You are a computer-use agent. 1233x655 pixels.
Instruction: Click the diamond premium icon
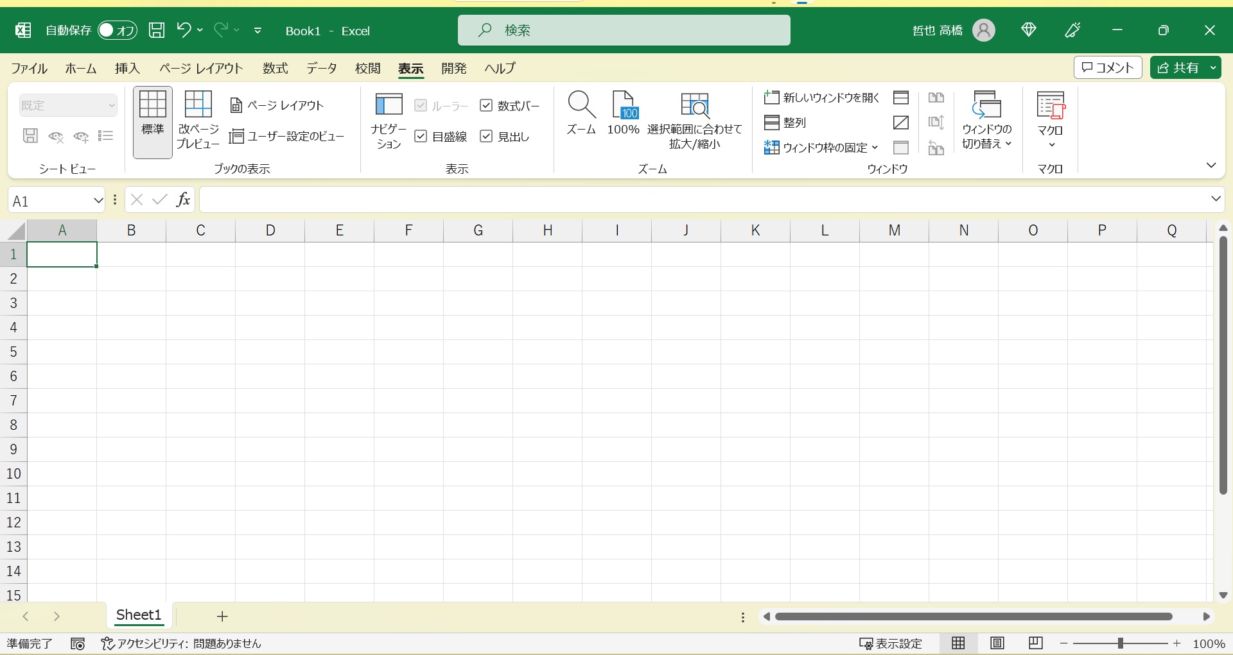(x=1029, y=30)
